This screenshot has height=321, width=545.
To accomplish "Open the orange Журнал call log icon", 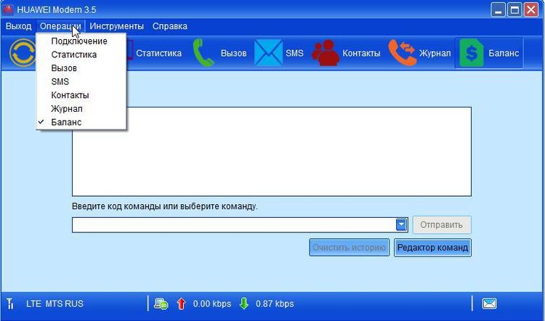I will (x=402, y=53).
